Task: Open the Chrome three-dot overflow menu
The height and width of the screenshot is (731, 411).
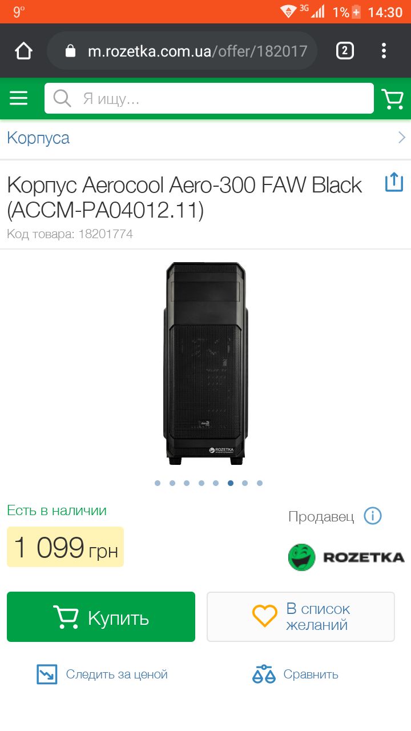Action: click(384, 51)
